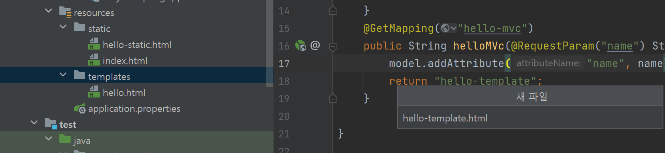This screenshot has height=153, width=665.
Task: Click the "name" RequestParam link
Action: coord(620,46)
